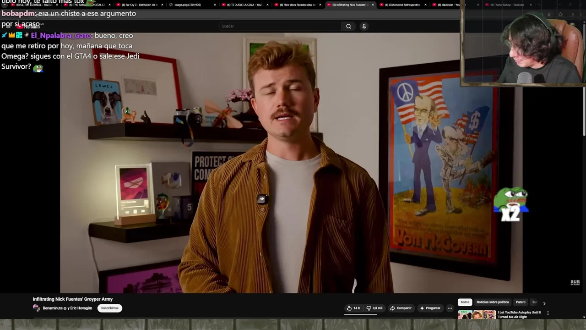The height and width of the screenshot is (330, 586).
Task: Switch to How does Paradox deal tab
Action: click(x=297, y=5)
